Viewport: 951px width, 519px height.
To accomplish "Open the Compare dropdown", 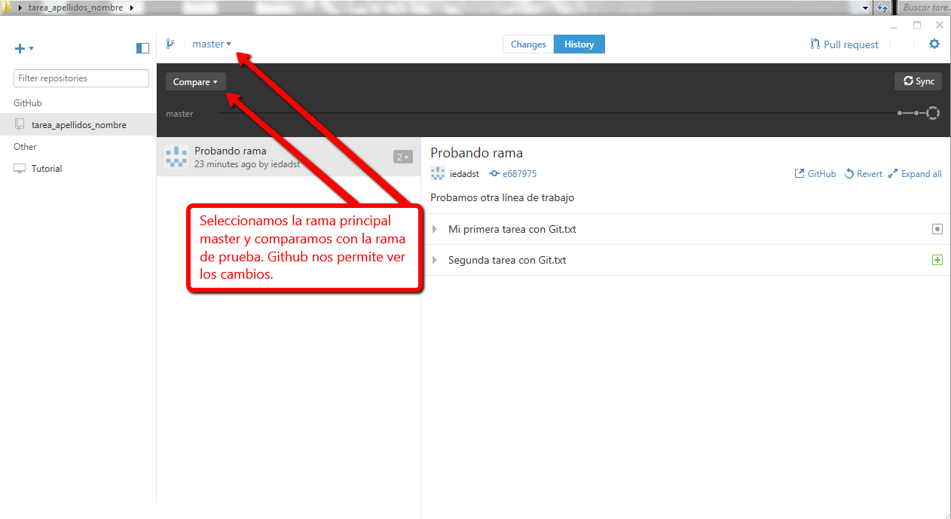I will click(195, 81).
